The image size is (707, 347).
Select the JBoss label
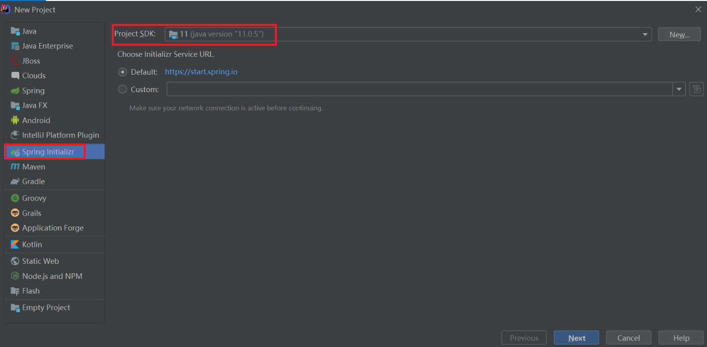tap(31, 61)
